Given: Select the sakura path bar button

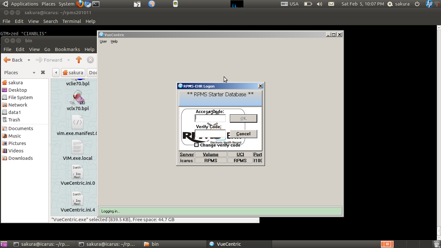Looking at the screenshot, I should 73,73.
